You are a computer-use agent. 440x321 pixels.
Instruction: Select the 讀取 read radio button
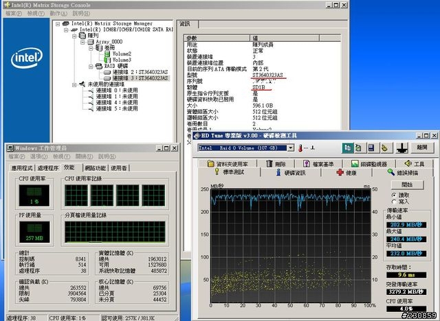coord(394,195)
